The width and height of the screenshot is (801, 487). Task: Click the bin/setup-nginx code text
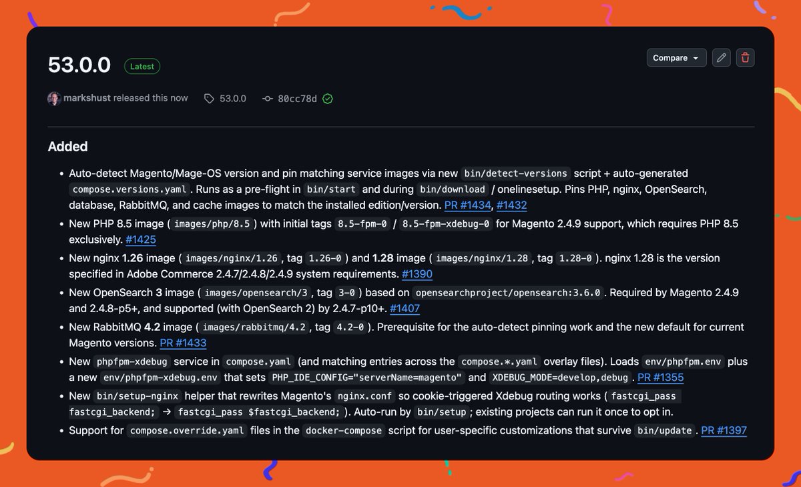136,396
